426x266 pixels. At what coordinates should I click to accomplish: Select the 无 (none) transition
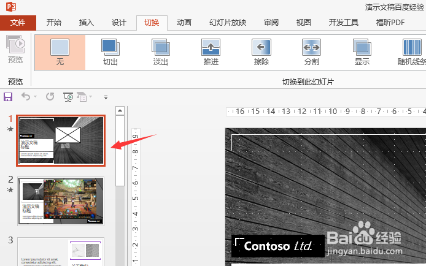coord(60,52)
